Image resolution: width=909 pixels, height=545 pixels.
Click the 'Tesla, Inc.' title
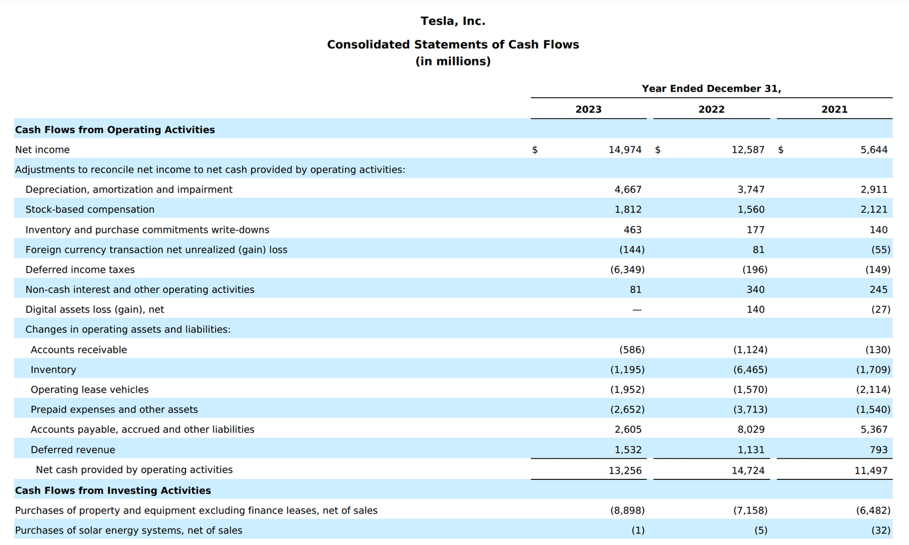point(453,21)
